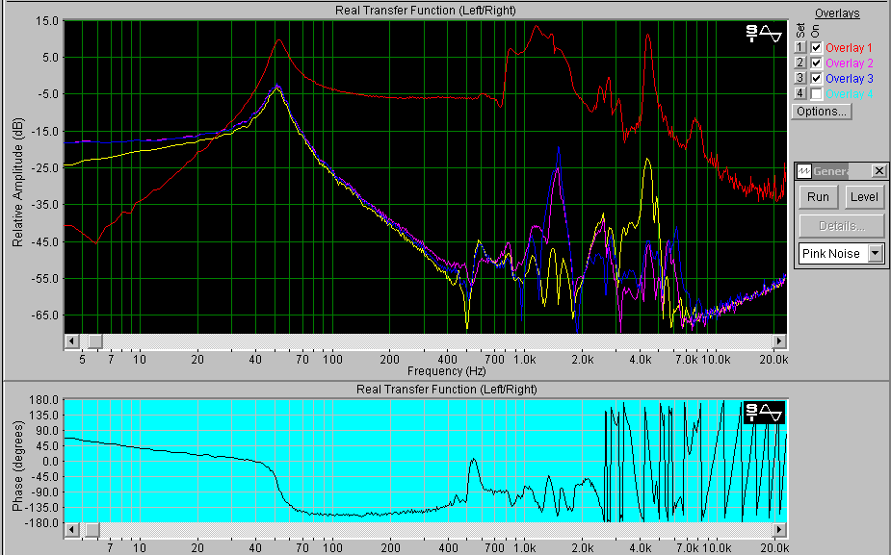The width and height of the screenshot is (891, 555).
Task: Hide Overlay 1 using its checkbox
Action: click(x=816, y=48)
